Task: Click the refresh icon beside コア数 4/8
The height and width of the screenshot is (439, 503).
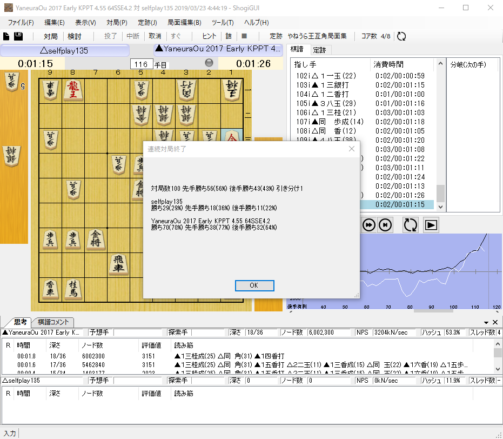Action: pos(401,36)
